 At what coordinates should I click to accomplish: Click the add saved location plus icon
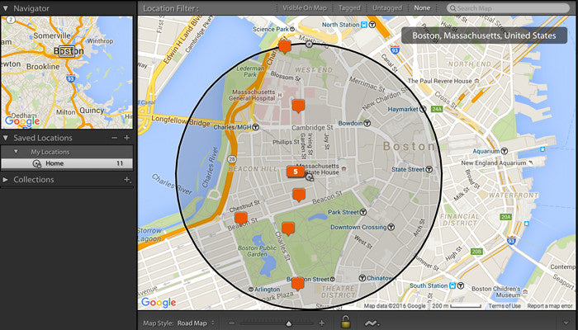point(127,138)
